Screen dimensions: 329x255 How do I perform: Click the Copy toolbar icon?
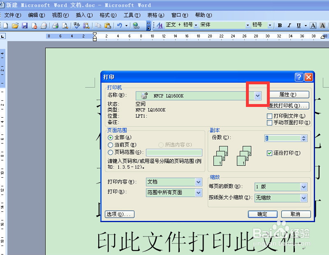tap(98, 25)
